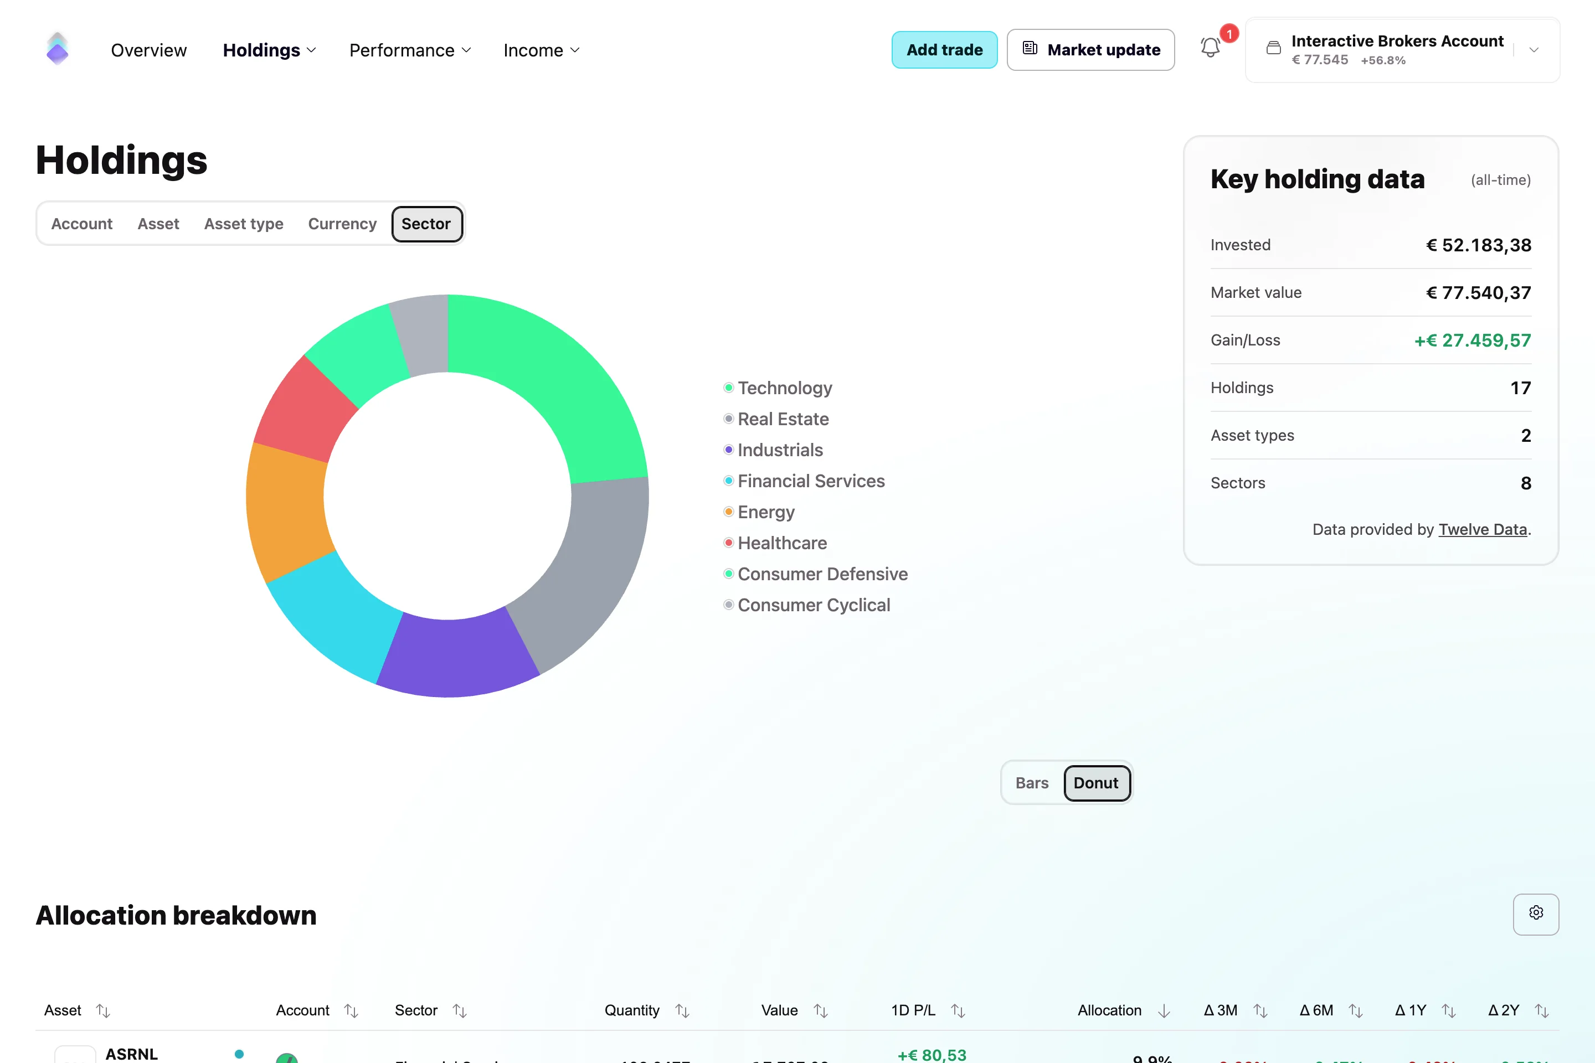Toggle Consumer Cyclical legend entry
The image size is (1595, 1063).
tap(807, 605)
